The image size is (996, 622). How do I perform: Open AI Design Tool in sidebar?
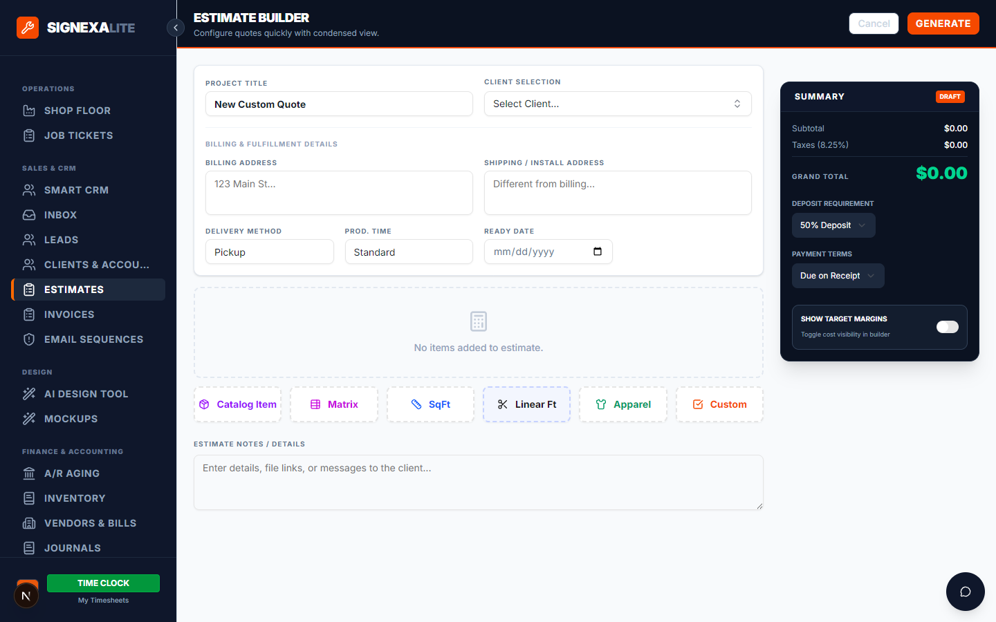(86, 394)
